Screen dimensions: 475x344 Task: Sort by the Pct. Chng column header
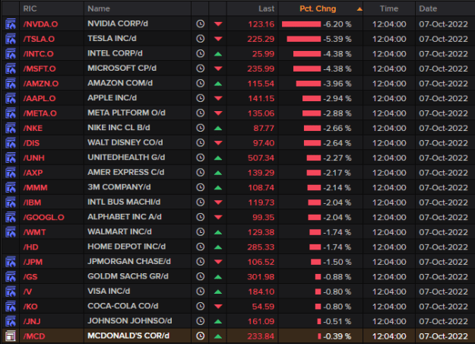(x=318, y=8)
